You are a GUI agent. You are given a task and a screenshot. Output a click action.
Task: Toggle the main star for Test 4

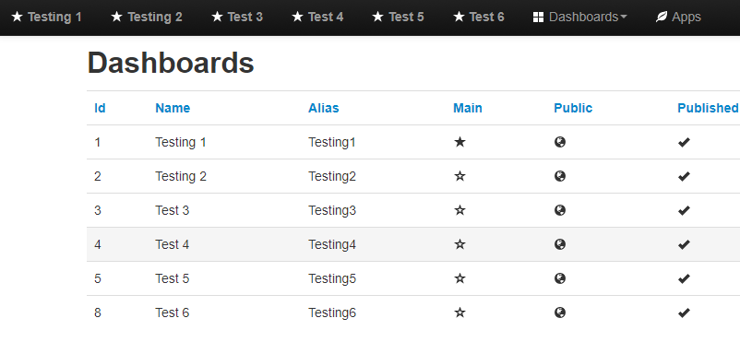[x=460, y=244]
